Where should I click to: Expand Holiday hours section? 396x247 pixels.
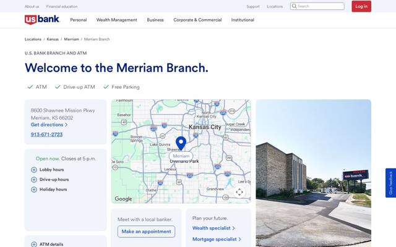[49, 190]
